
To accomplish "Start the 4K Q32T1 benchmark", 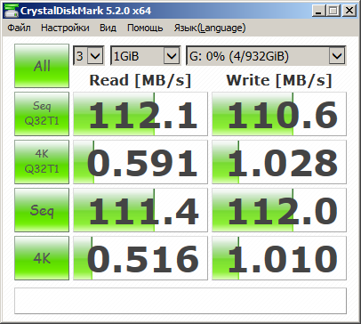I will click(42, 162).
